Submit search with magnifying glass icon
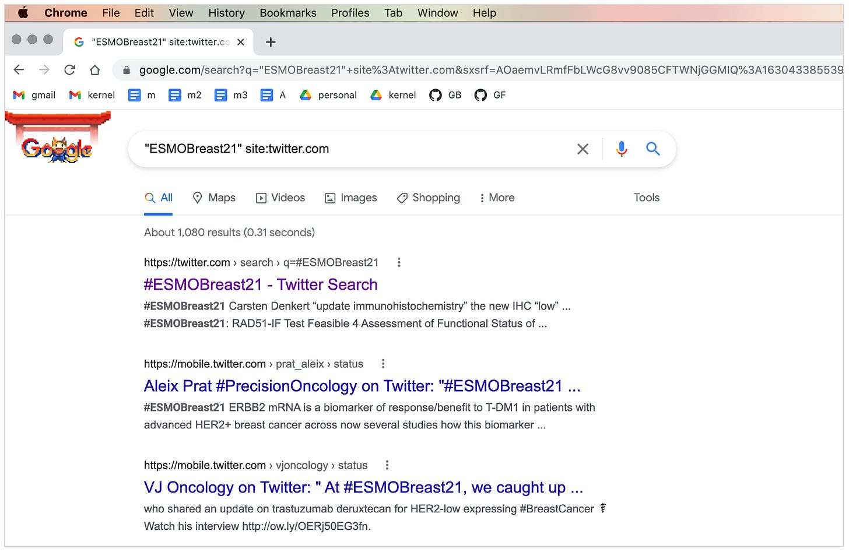Screen dimensions: 849x552 (x=653, y=149)
